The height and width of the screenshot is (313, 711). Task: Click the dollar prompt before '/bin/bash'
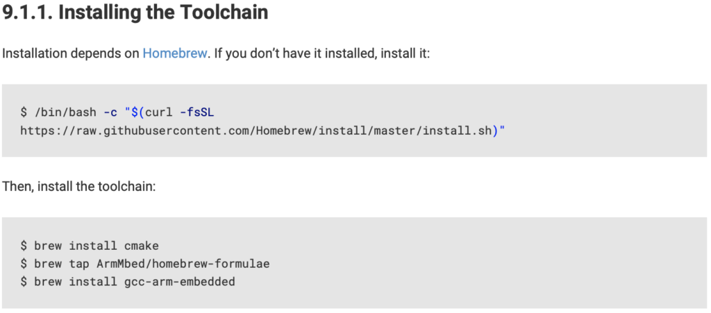(24, 112)
